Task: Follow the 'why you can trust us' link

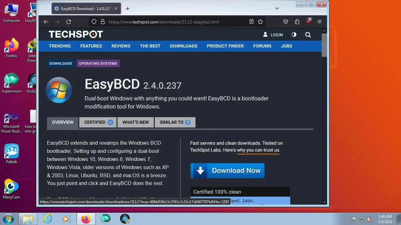Action: (x=258, y=150)
